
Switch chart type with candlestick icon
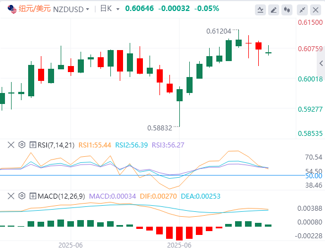(287, 10)
